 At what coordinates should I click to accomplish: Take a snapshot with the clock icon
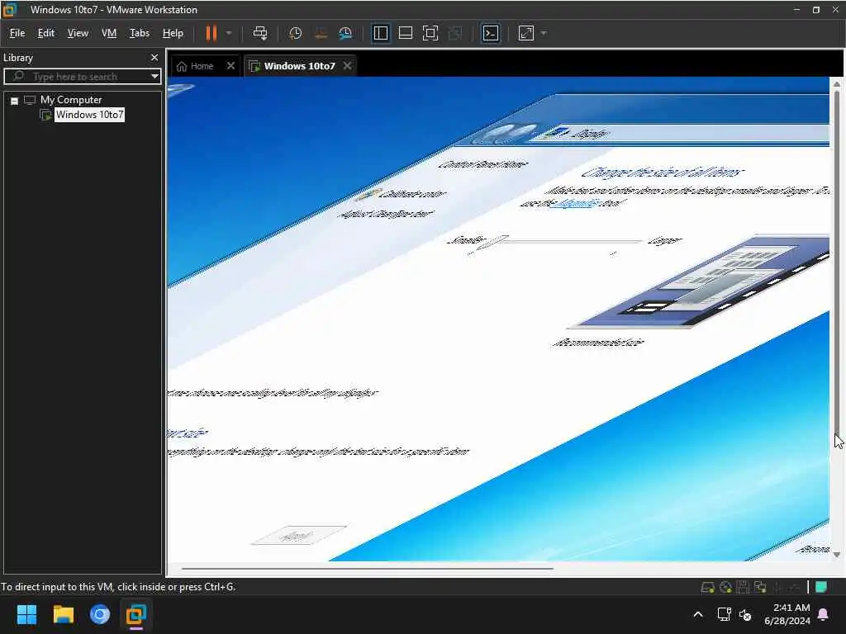(295, 33)
